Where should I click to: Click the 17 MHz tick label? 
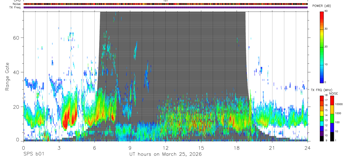326,100
